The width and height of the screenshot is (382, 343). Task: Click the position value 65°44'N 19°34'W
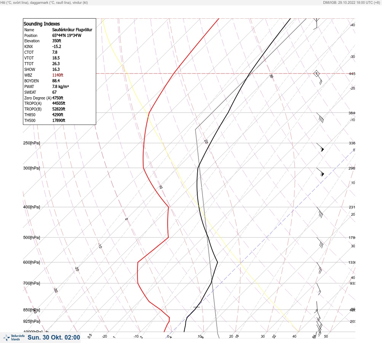coord(67,35)
